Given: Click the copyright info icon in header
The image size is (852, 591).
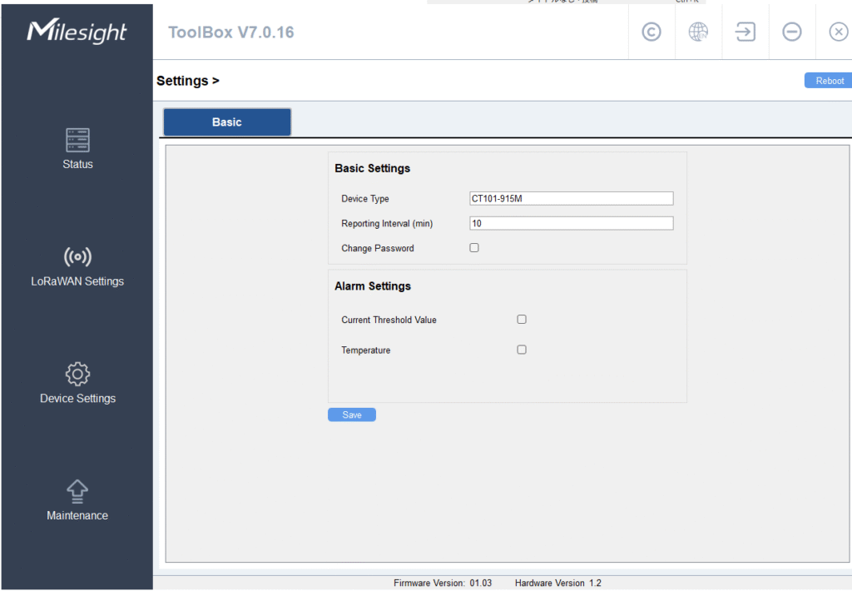Looking at the screenshot, I should point(651,32).
